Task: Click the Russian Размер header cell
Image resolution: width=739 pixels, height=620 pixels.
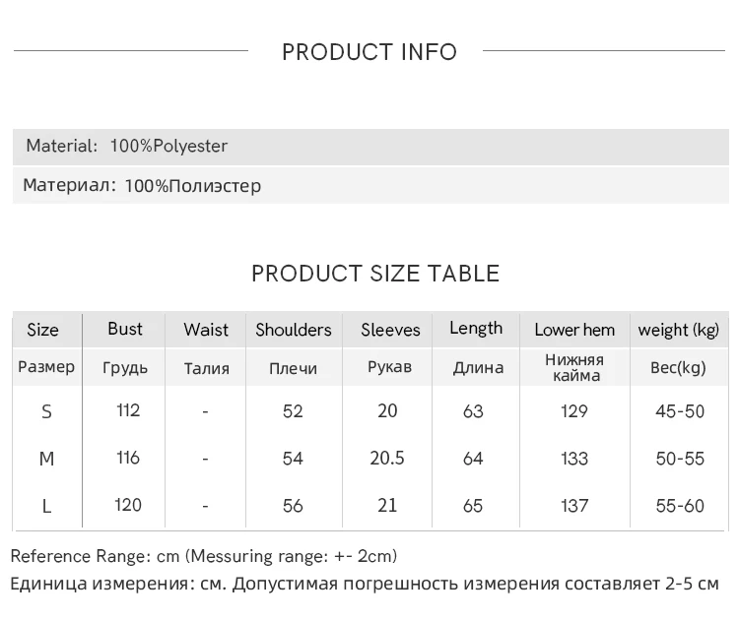Action: 46,367
